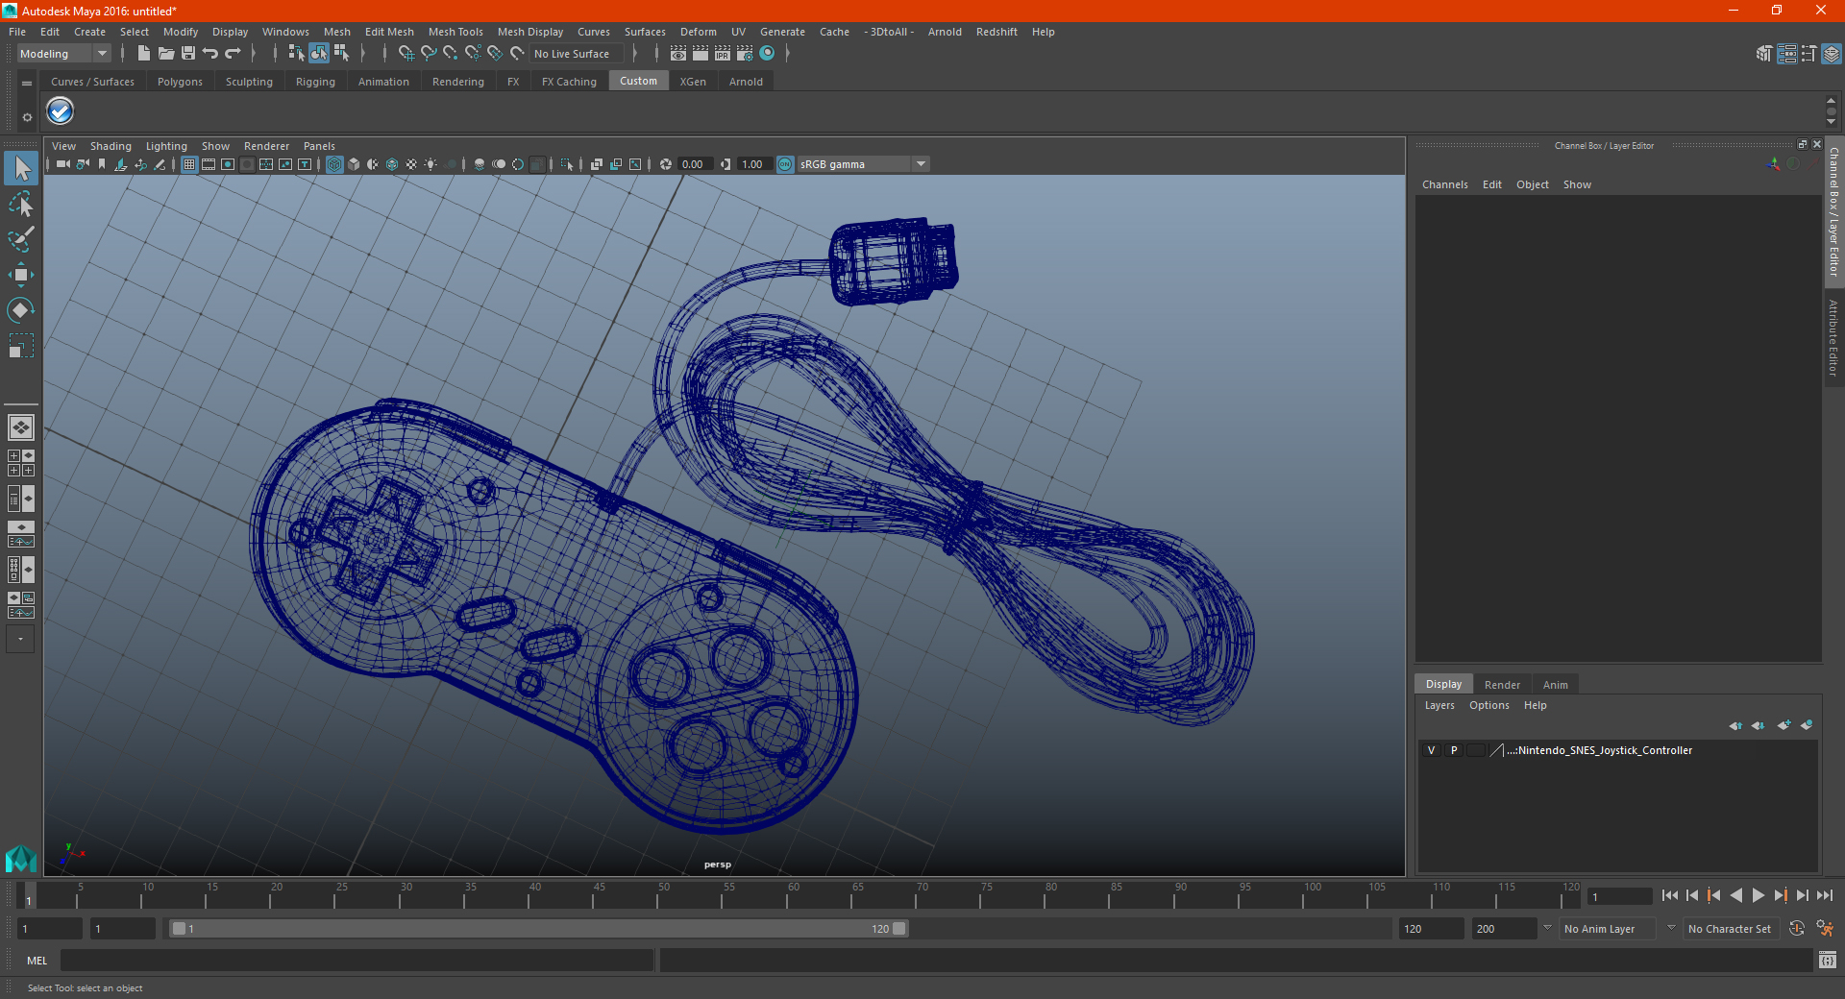The height and width of the screenshot is (999, 1845).
Task: Open Render Settings clapboard-gear icon
Action: (x=745, y=54)
